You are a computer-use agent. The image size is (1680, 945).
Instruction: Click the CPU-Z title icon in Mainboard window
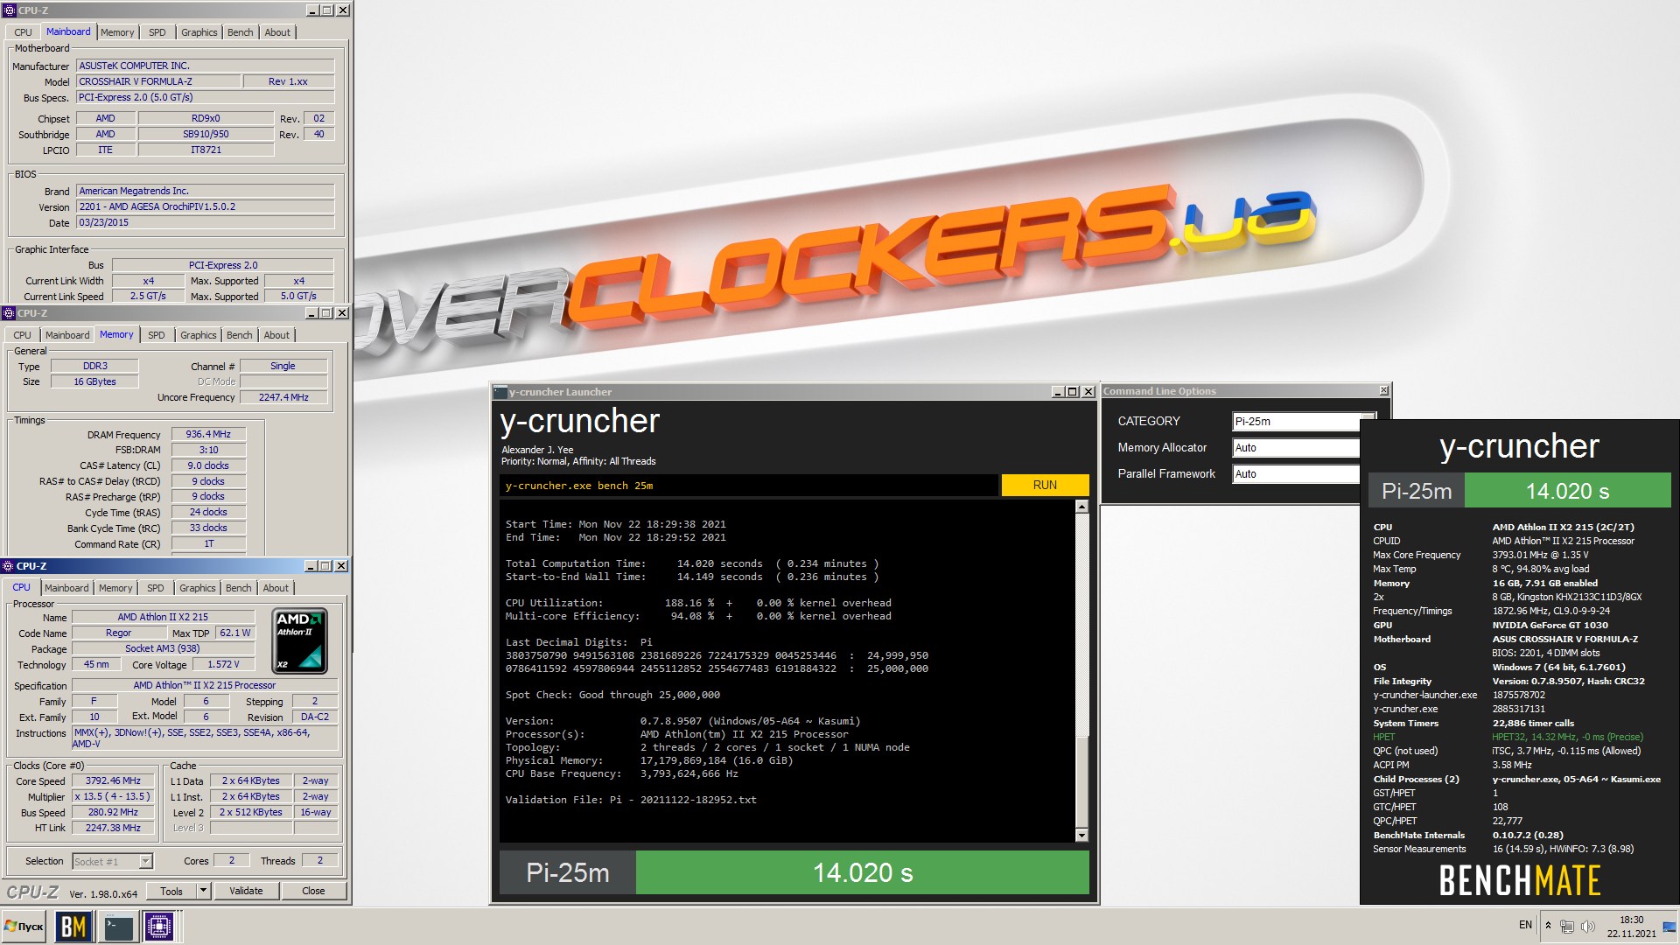(x=9, y=10)
